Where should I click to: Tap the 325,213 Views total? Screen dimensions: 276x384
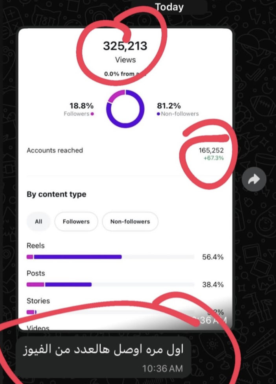125,46
